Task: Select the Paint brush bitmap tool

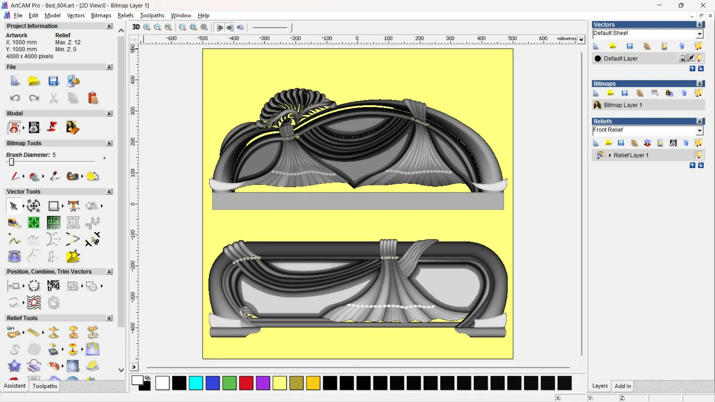Action: click(15, 176)
